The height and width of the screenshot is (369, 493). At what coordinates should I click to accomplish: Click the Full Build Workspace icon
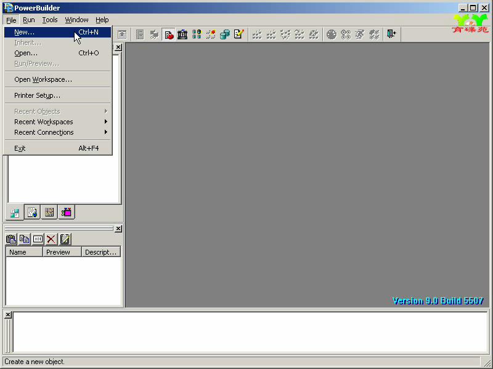(271, 34)
